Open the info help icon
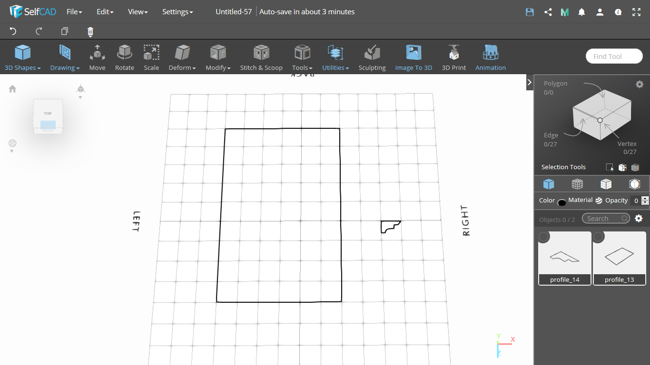Screen dimensions: 650x365 coord(618,12)
